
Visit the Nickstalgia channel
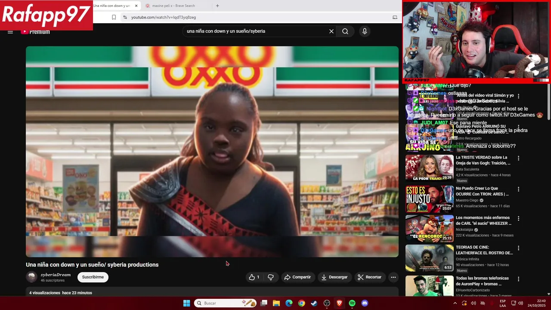pyautogui.click(x=464, y=229)
